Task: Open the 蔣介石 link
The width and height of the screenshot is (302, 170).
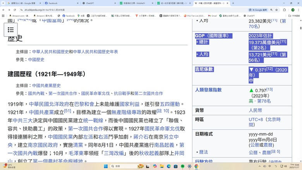Action: (141, 137)
